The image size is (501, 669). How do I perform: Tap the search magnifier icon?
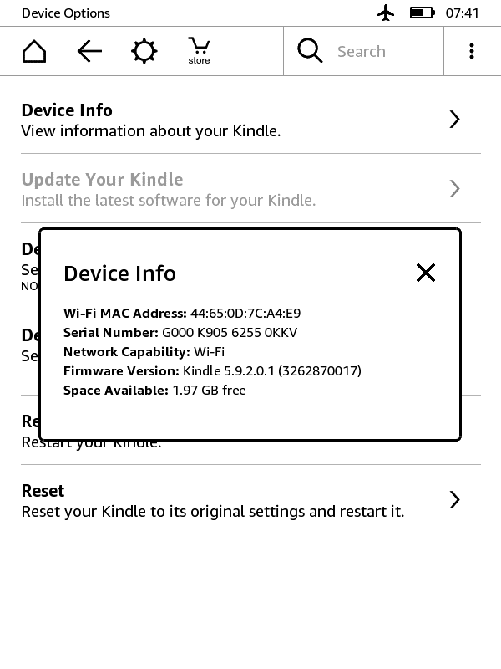click(x=310, y=50)
